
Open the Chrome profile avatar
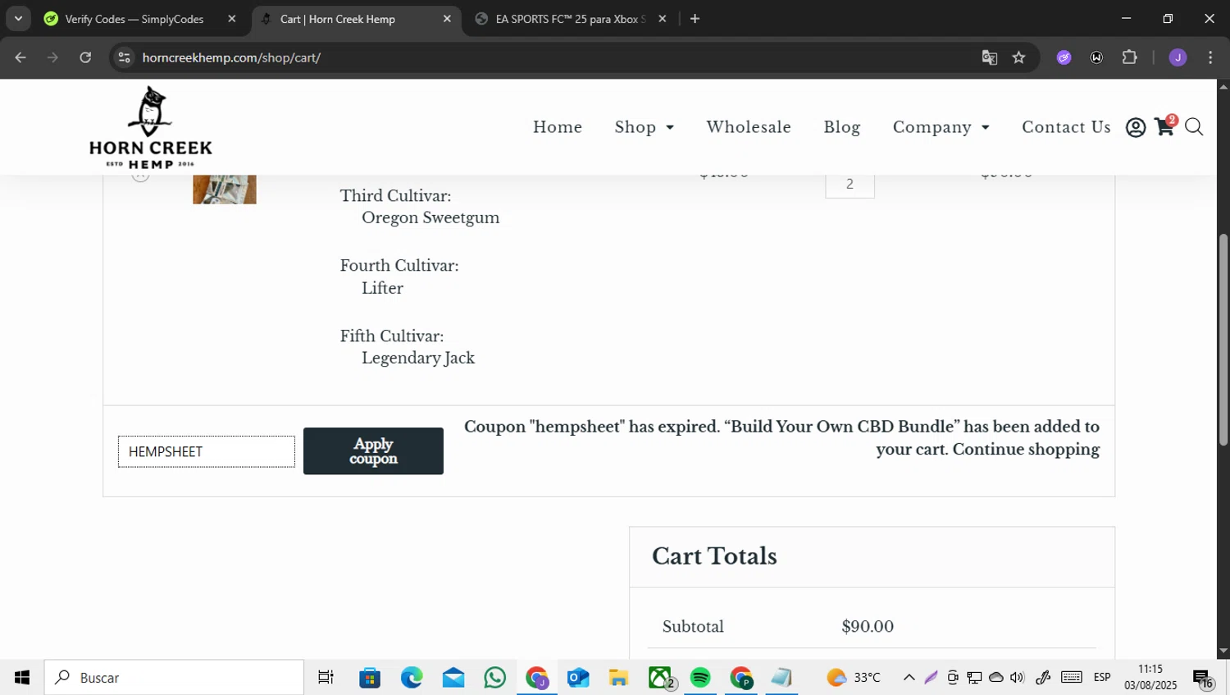[1178, 57]
